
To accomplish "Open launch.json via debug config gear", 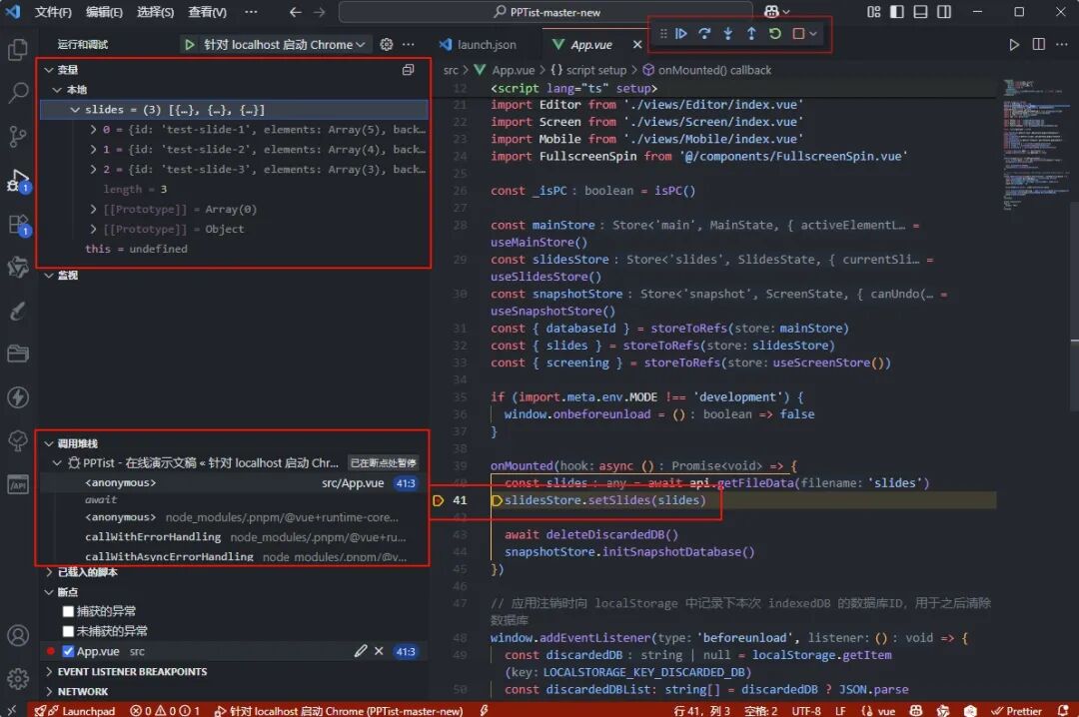I will point(387,44).
